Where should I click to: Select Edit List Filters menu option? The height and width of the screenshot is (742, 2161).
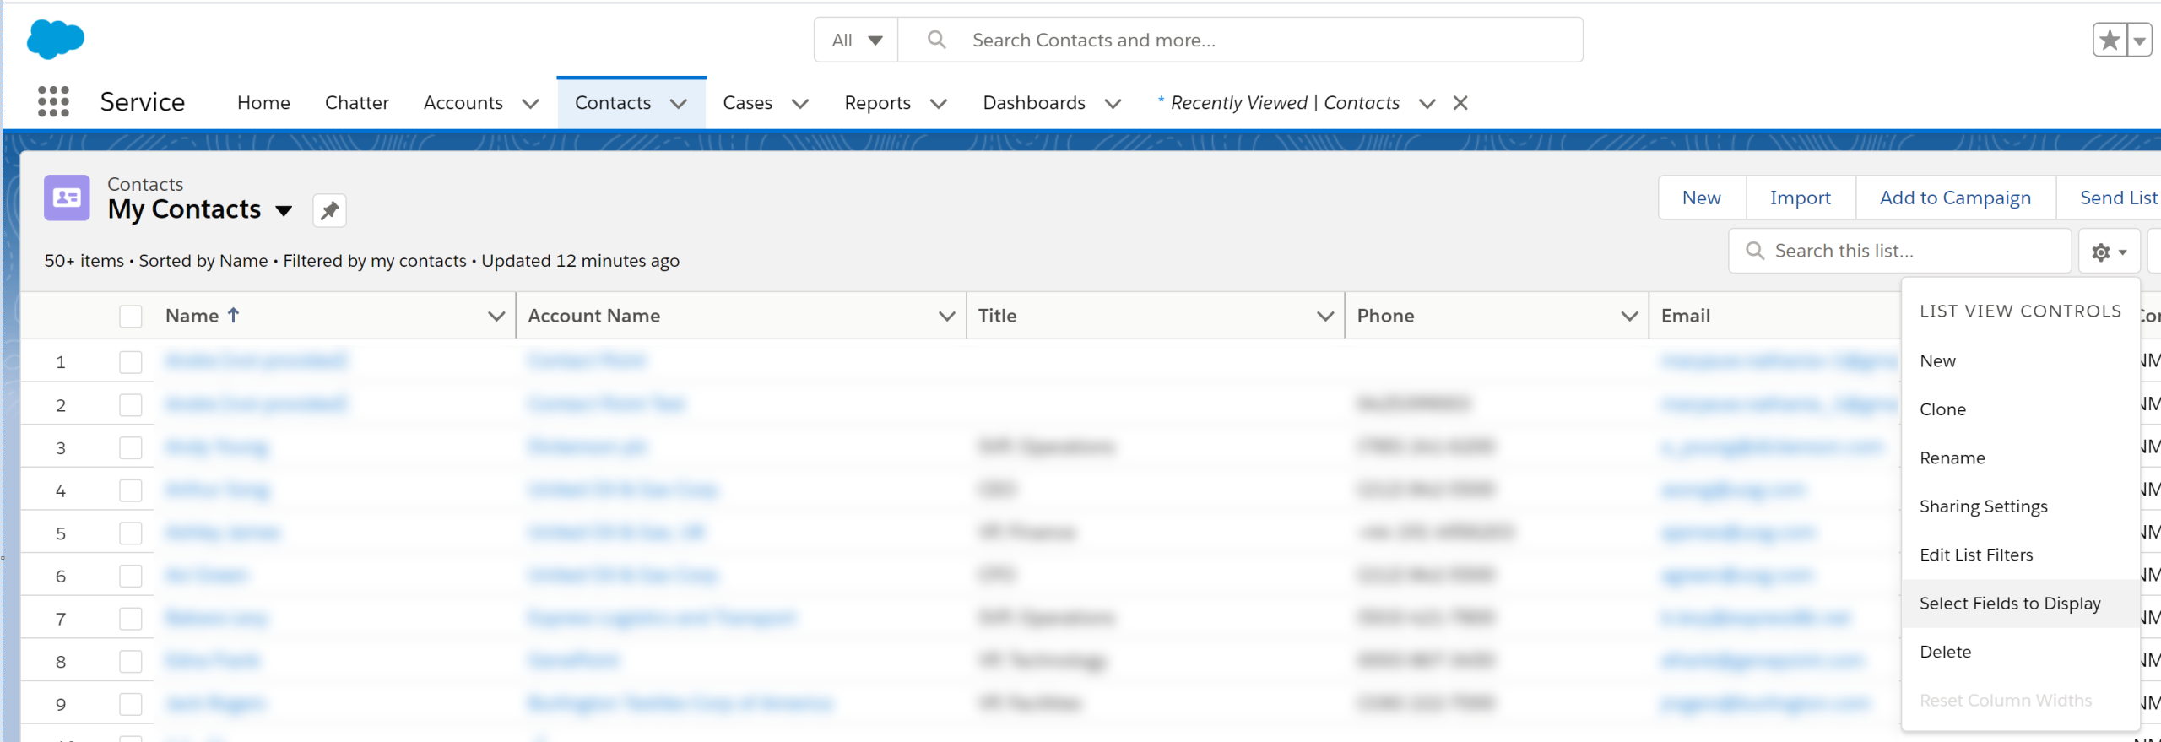coord(1975,555)
